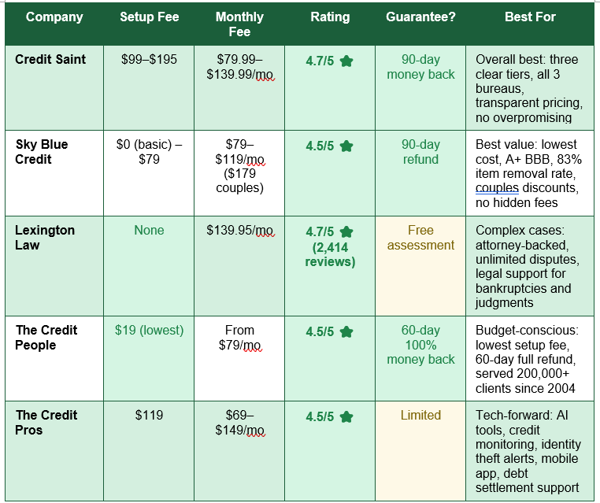Click the Credit Saint company name cell
The image size is (600, 503).
[54, 88]
